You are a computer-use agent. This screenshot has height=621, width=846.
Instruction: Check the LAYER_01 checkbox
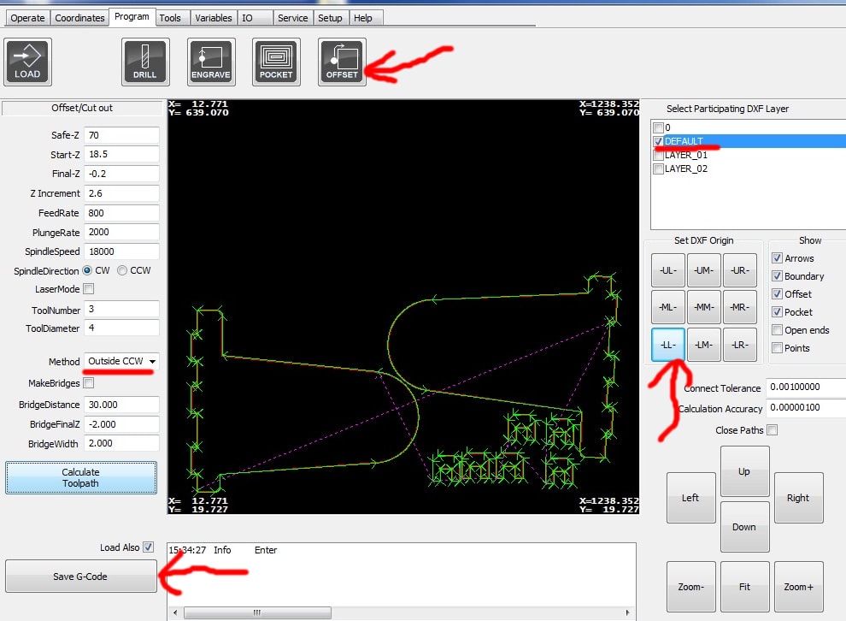pos(658,155)
